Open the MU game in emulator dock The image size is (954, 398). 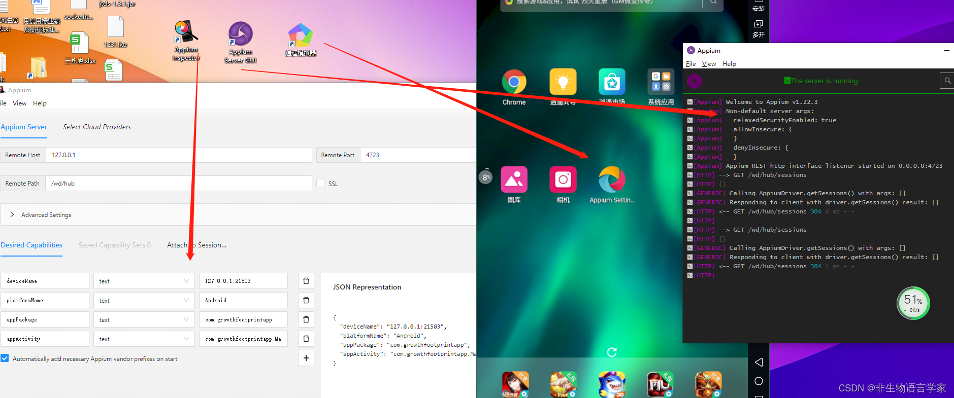click(660, 384)
